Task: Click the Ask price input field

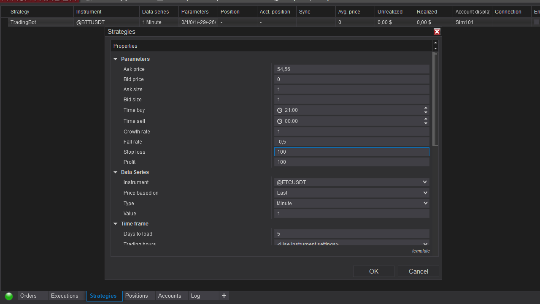Action: tap(351, 69)
